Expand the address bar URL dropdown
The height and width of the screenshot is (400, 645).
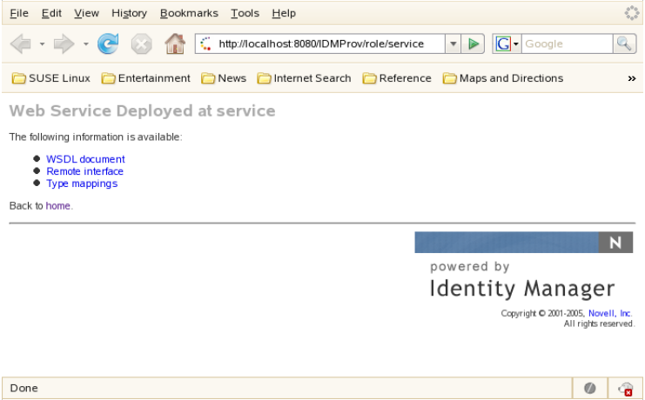[x=453, y=43]
